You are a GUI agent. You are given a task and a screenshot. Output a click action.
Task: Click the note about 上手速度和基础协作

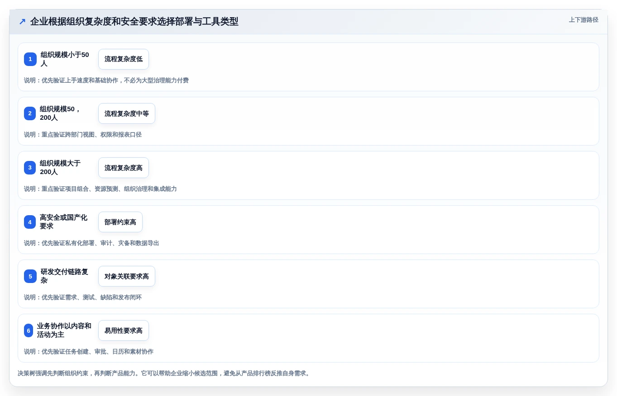pos(106,80)
